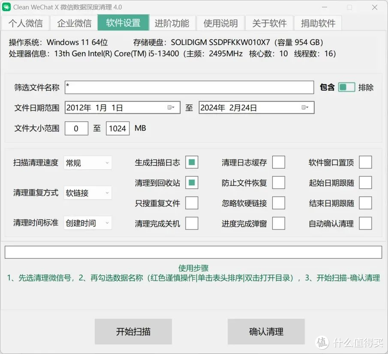The height and width of the screenshot is (354, 388).
Task: Click start date field 2012年 1月 1日
Action: click(123, 108)
